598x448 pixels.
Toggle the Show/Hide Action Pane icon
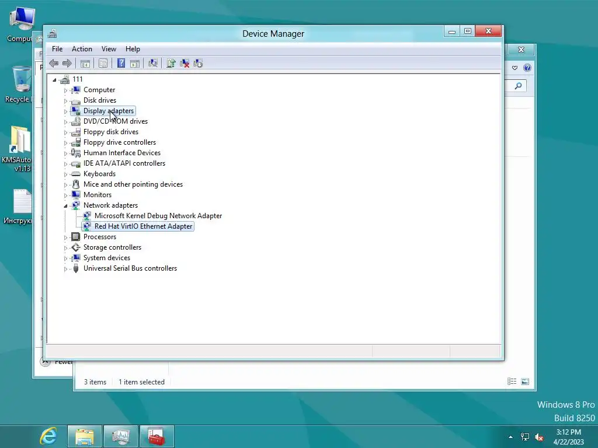click(x=135, y=63)
